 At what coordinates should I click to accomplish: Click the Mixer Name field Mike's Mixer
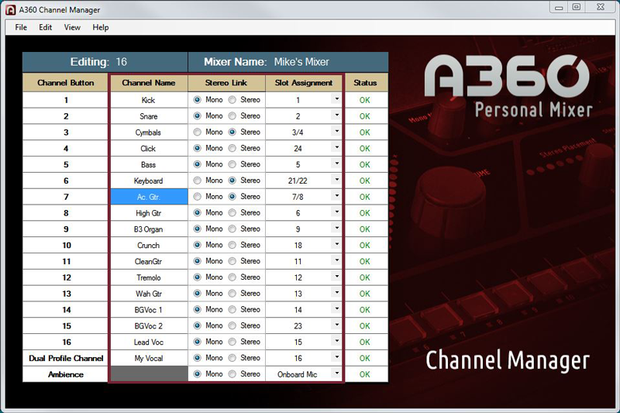point(301,62)
